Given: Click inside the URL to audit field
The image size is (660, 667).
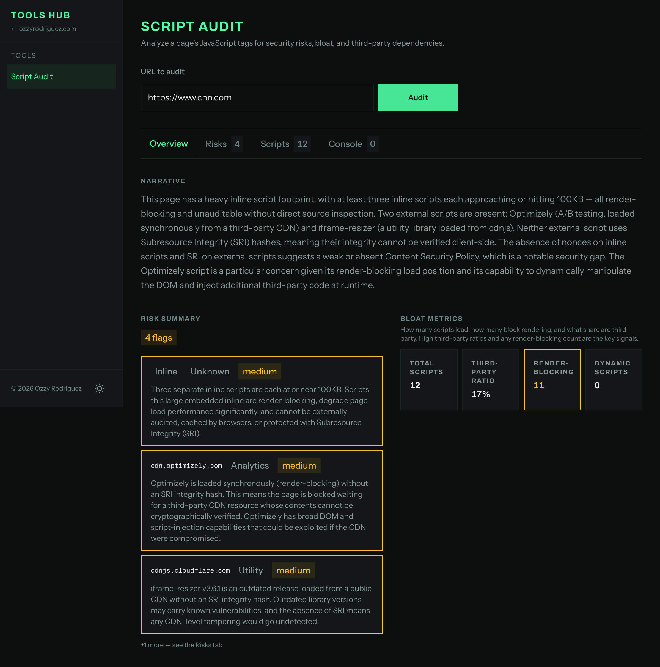Looking at the screenshot, I should [257, 97].
